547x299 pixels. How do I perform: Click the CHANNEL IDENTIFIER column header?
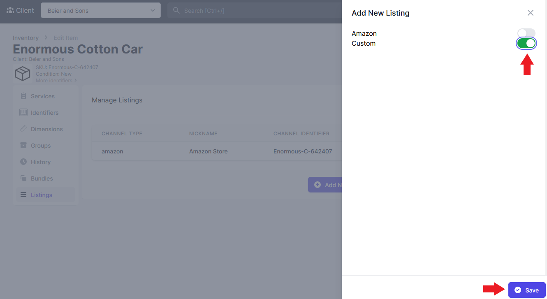point(301,134)
